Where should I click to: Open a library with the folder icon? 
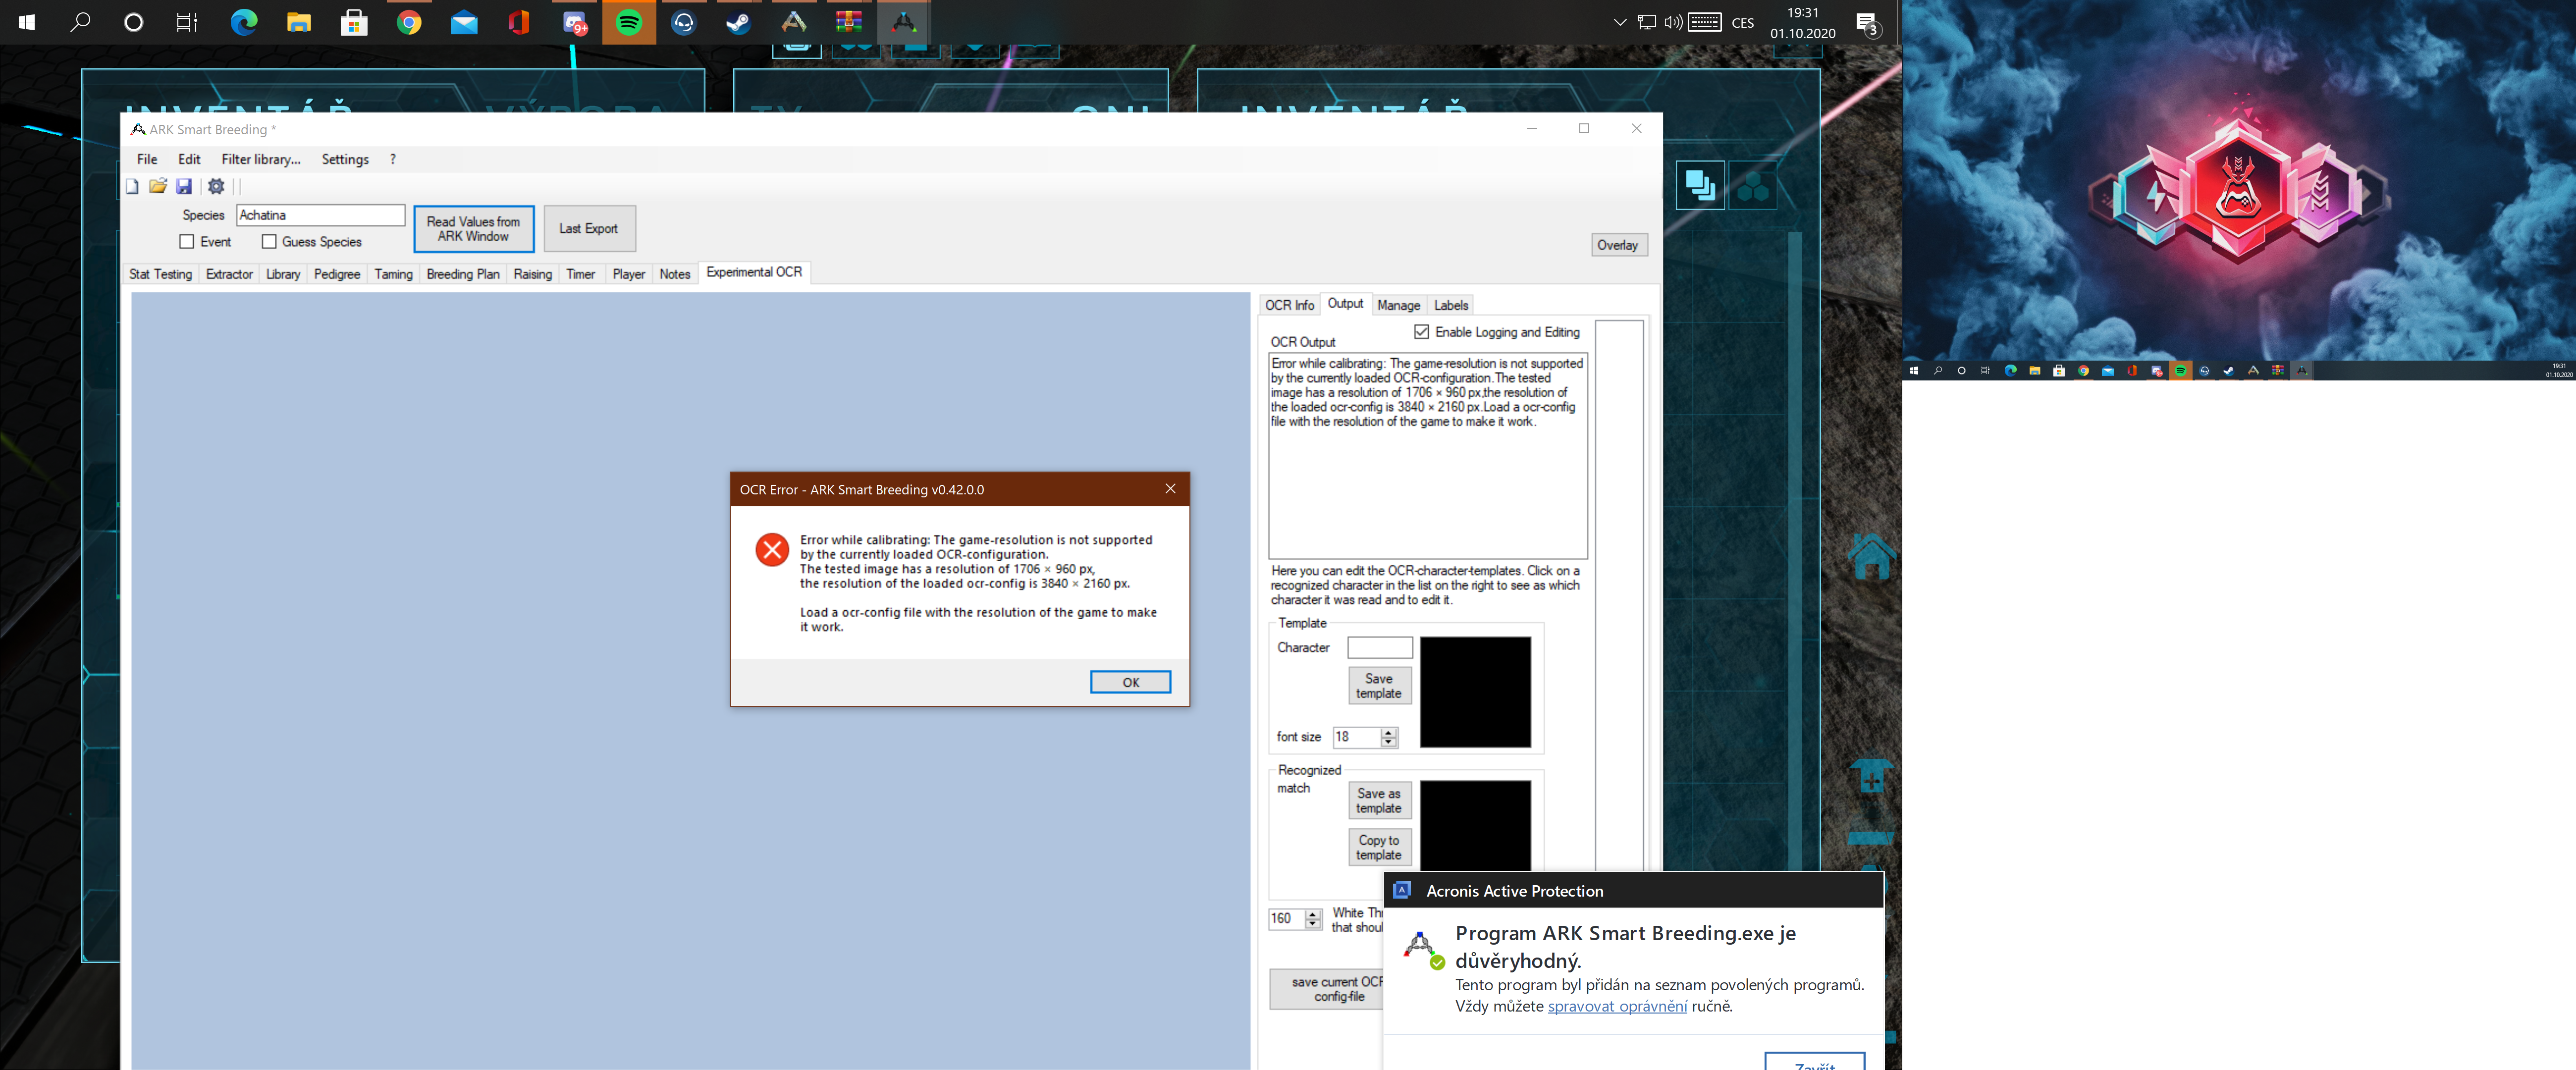pyautogui.click(x=158, y=186)
